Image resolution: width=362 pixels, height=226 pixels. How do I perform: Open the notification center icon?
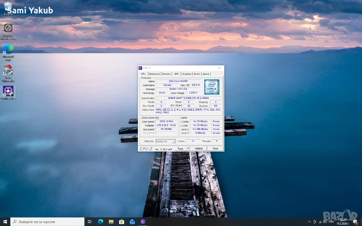[x=355, y=222]
